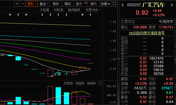Screen dimensions: 176x105
Task: Click the 午间休市 trading status
Action: [166, 22]
